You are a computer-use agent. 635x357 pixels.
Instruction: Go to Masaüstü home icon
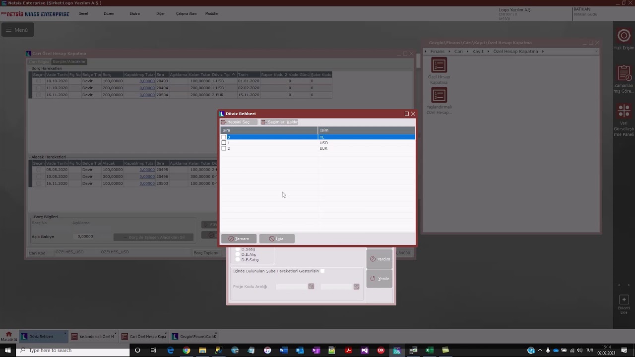[x=8, y=336]
